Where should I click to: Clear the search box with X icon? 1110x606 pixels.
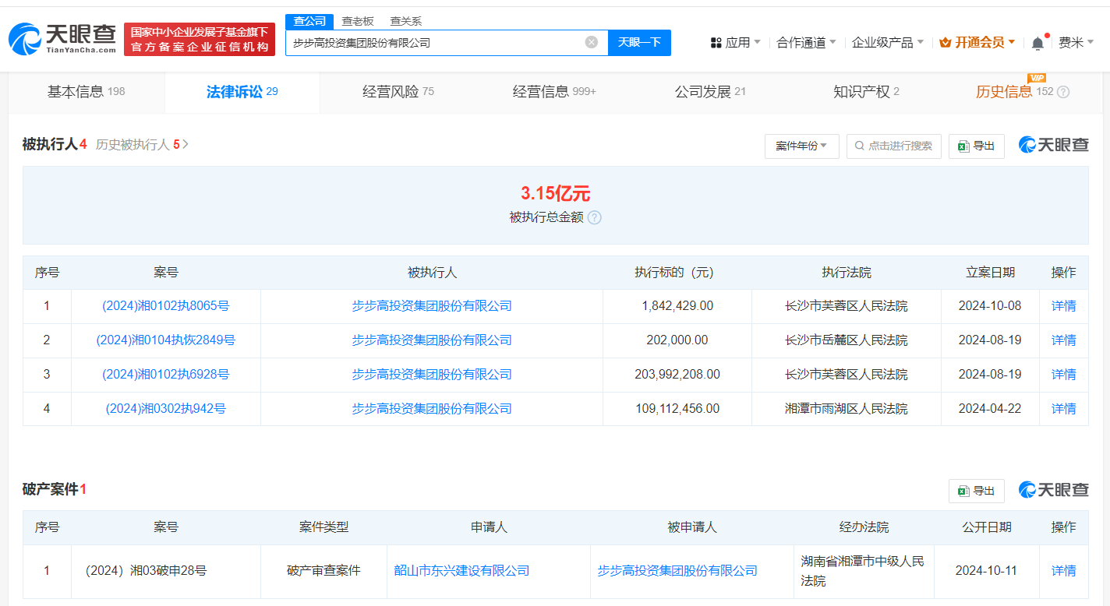(x=592, y=42)
